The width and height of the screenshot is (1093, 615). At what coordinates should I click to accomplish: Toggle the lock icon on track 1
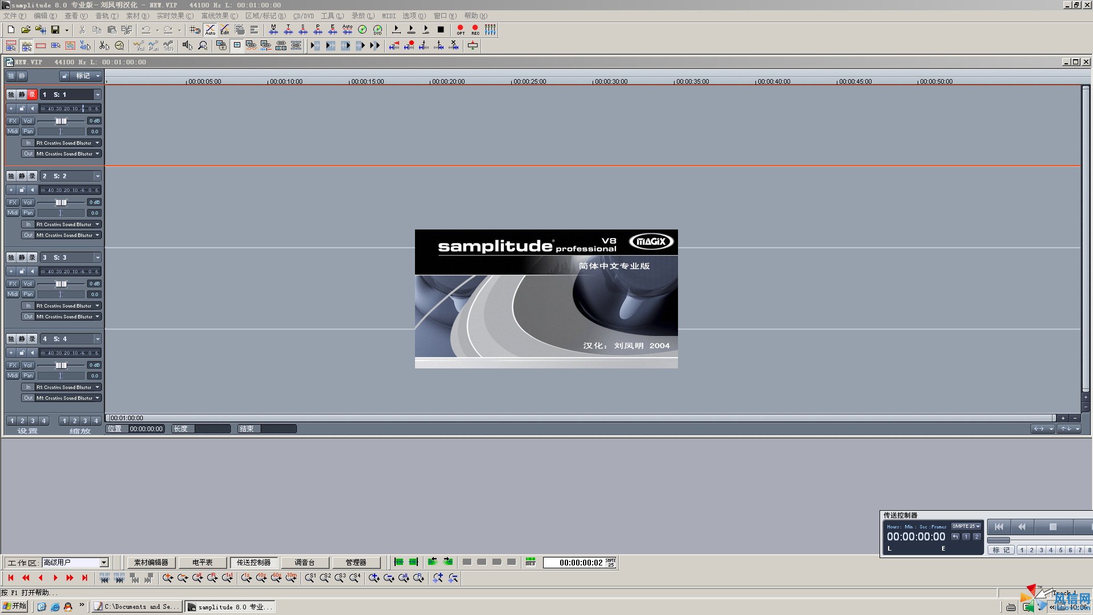[x=22, y=108]
